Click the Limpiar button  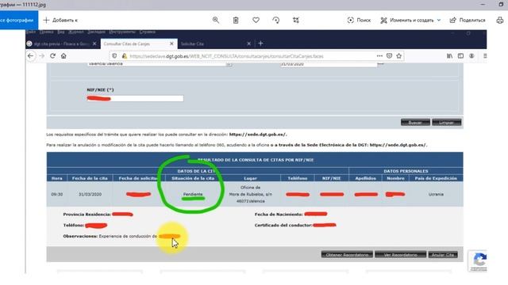(x=446, y=123)
